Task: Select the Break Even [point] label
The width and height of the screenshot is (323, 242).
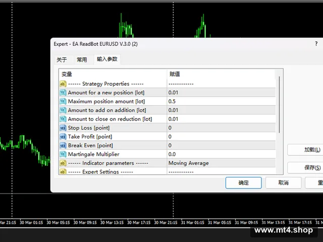Action: (90, 146)
